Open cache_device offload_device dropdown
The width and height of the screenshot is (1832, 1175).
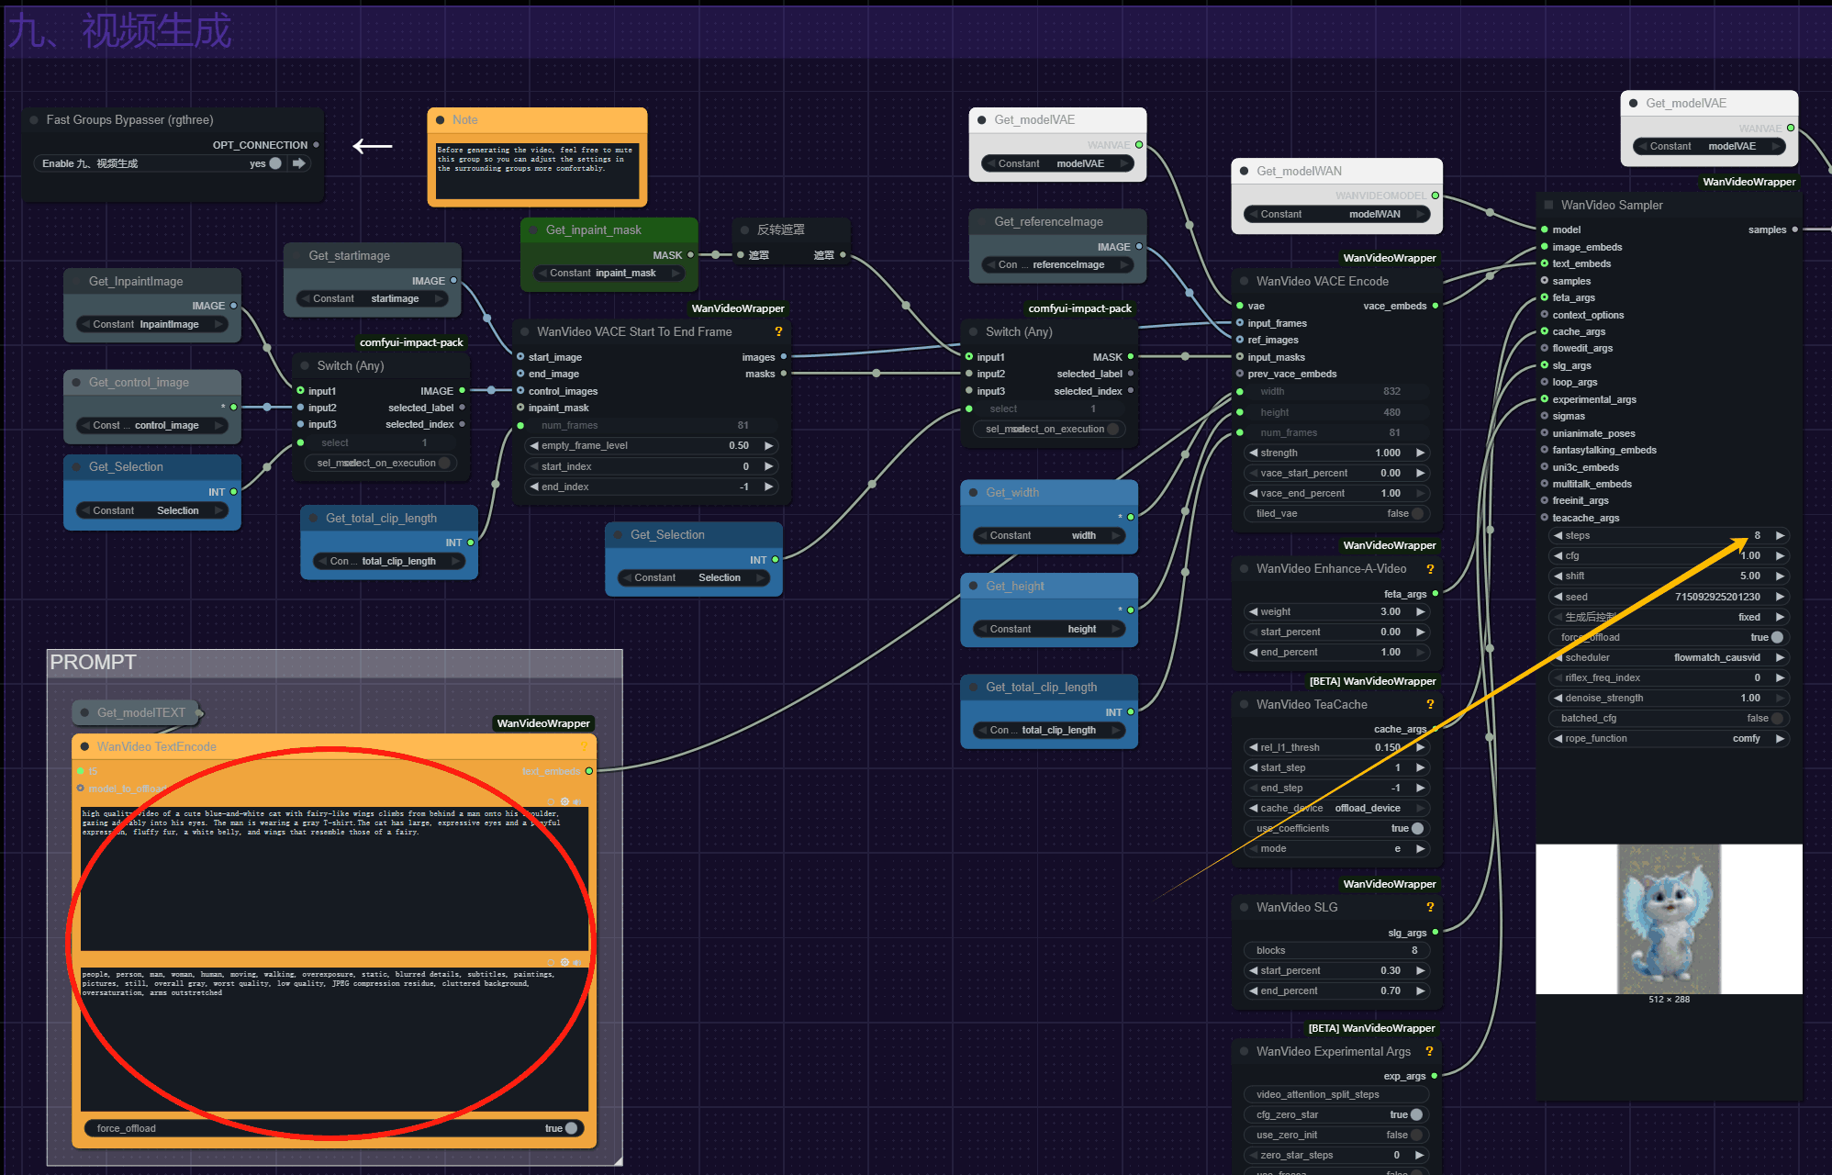tap(1367, 808)
